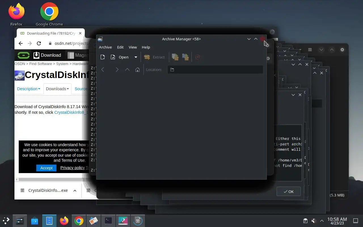Viewport: 363px width, 227px height.
Task: Click the site lock icon in address bar
Action: point(50,43)
